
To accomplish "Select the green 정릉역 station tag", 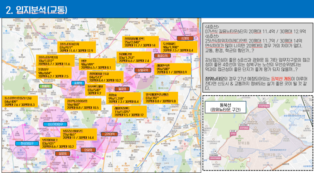I will pyautogui.click(x=46, y=86).
